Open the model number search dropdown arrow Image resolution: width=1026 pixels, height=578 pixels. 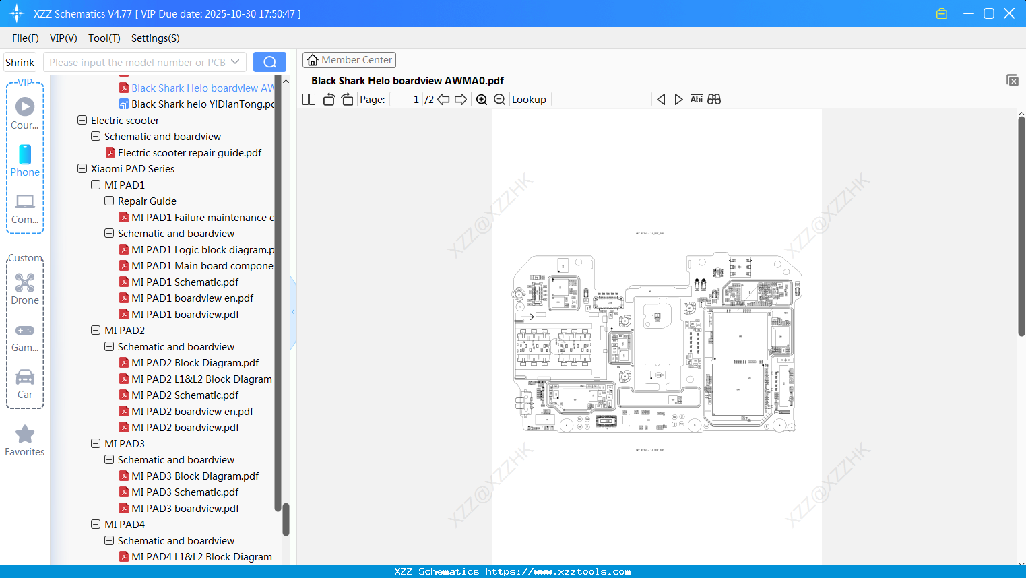[x=235, y=62]
